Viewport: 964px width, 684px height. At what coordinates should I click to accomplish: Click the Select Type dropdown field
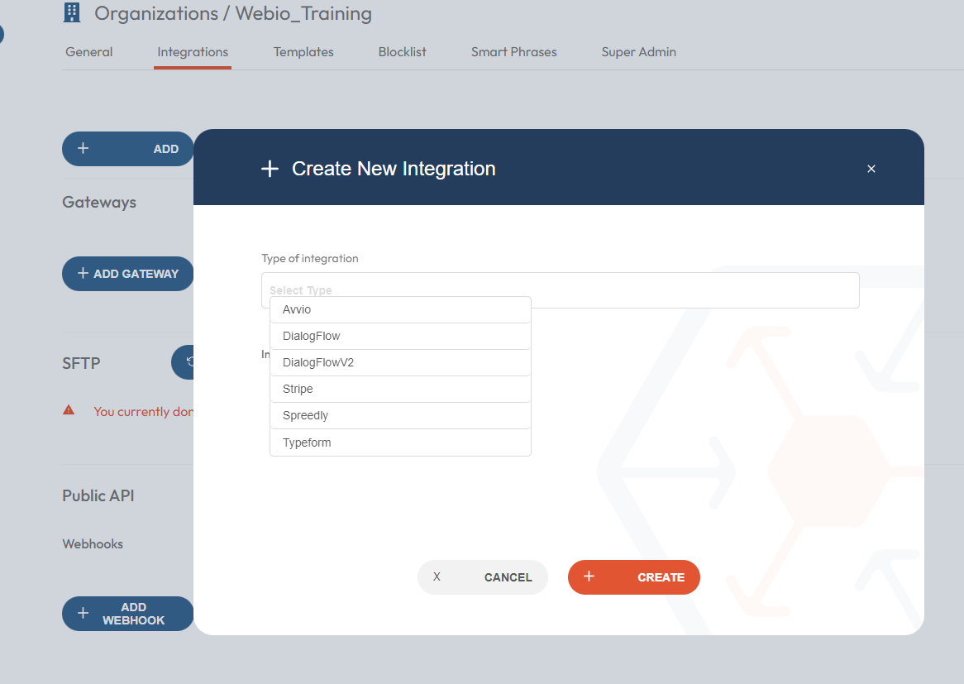click(x=560, y=289)
